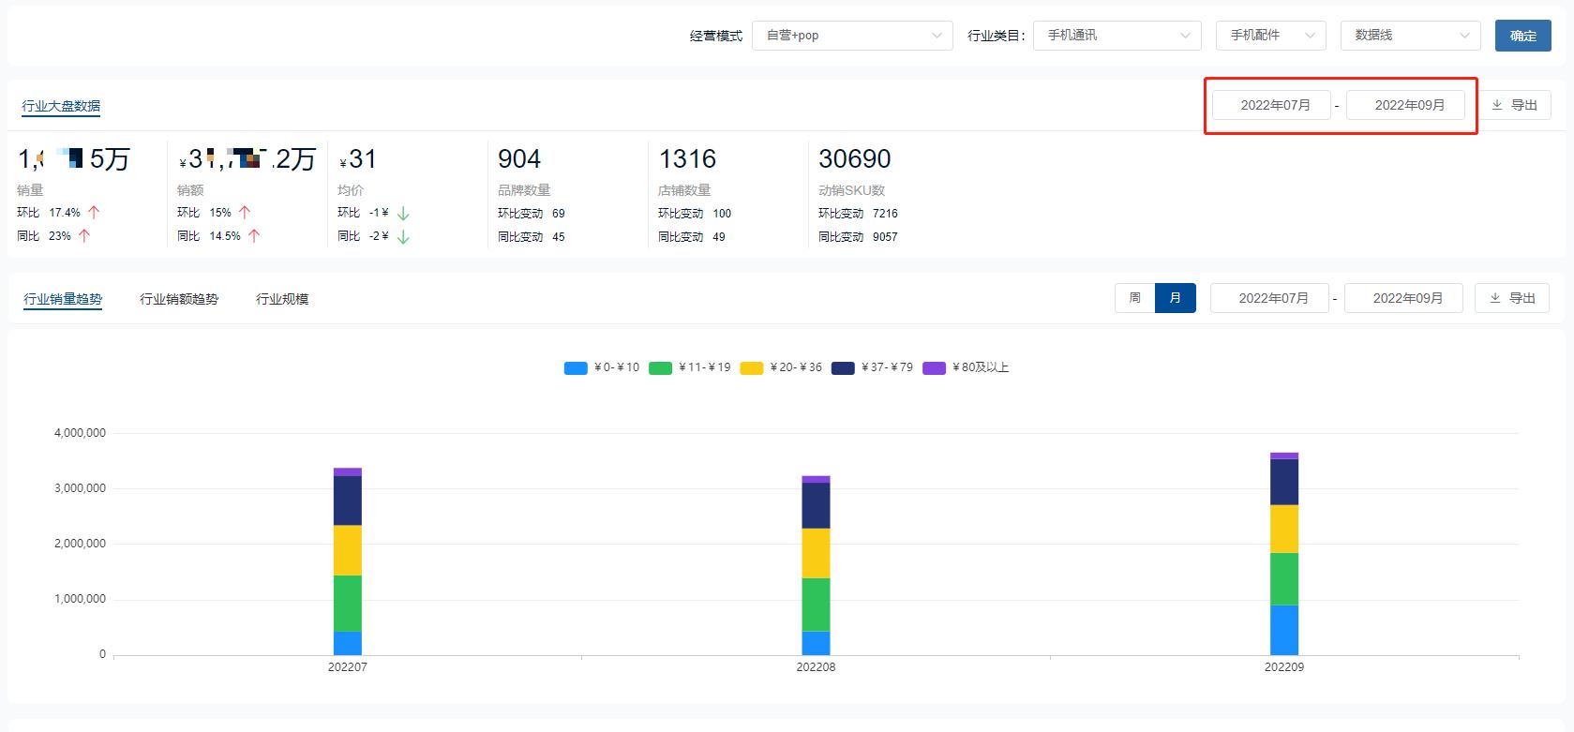Open end month 2022年09月 in the overview date range
The width and height of the screenshot is (1574, 732).
(1405, 105)
